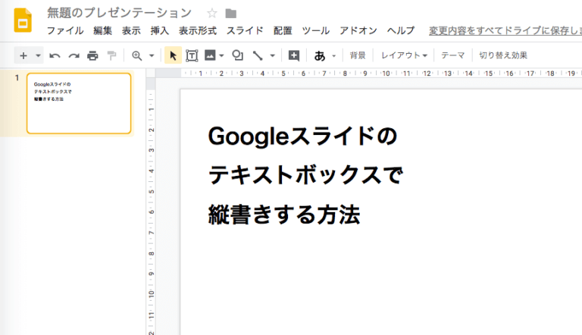Click the 背景 background button
The image size is (582, 335).
coord(358,55)
